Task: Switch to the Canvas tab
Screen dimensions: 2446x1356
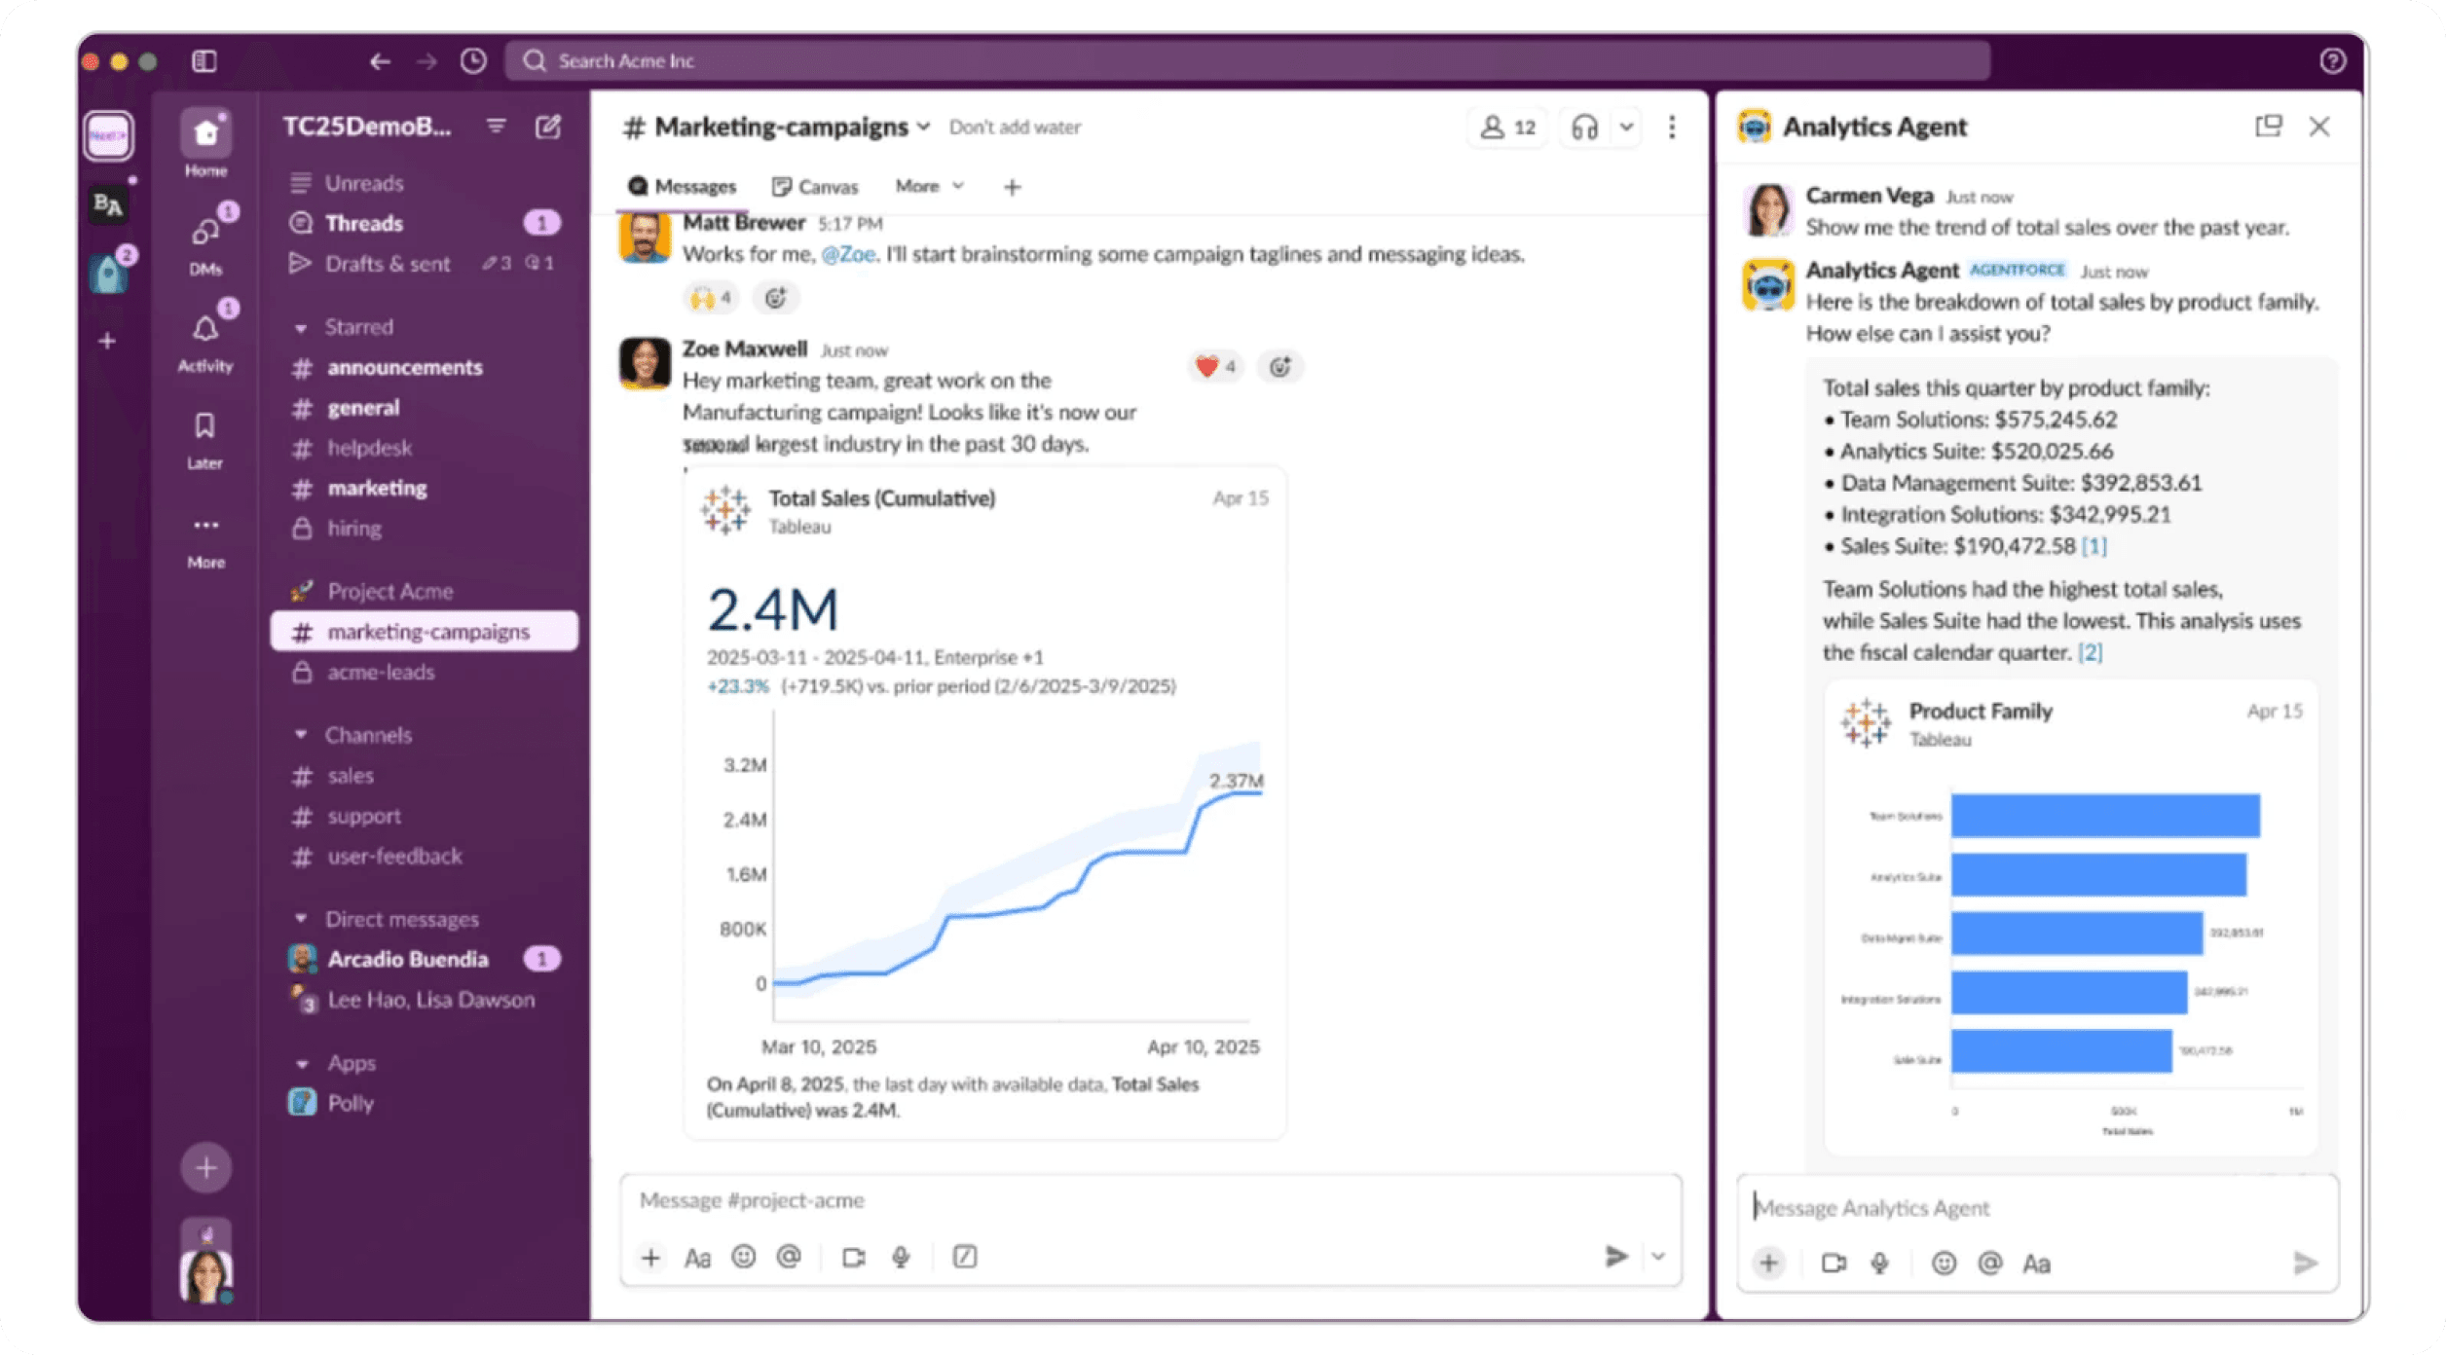Action: point(815,186)
